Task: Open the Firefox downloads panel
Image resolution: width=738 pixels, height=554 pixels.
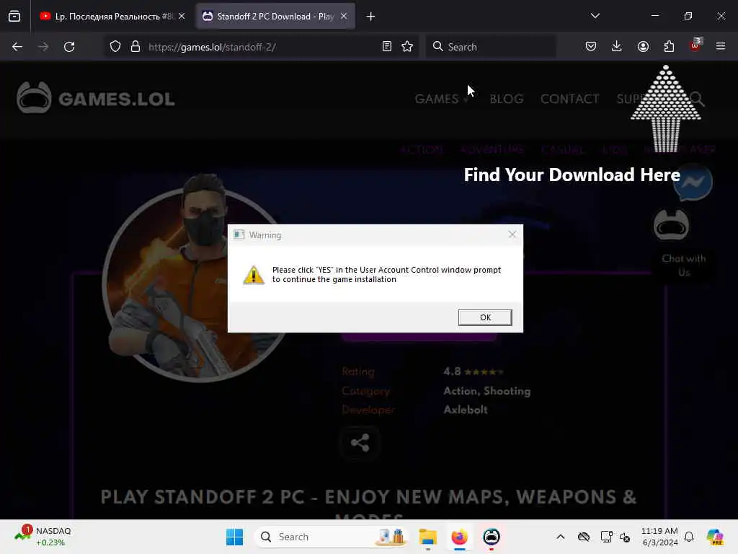Action: (x=617, y=46)
